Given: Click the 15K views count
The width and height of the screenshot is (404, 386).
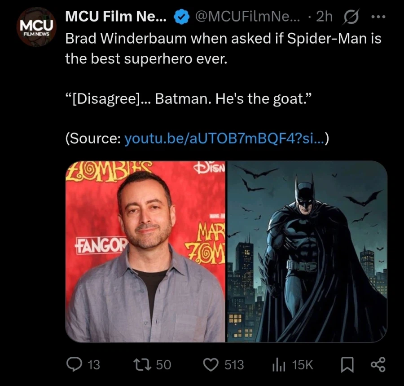Looking at the screenshot, I should click(x=302, y=365).
